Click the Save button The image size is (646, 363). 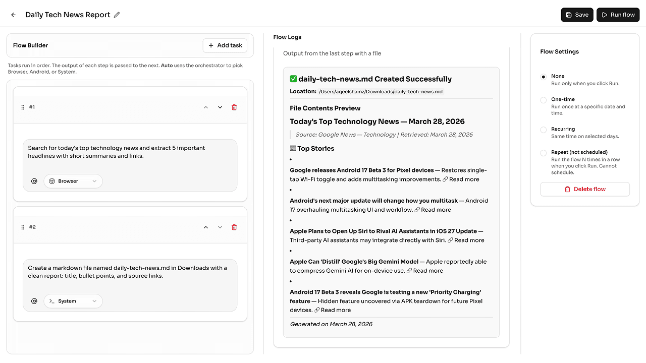[x=577, y=15]
